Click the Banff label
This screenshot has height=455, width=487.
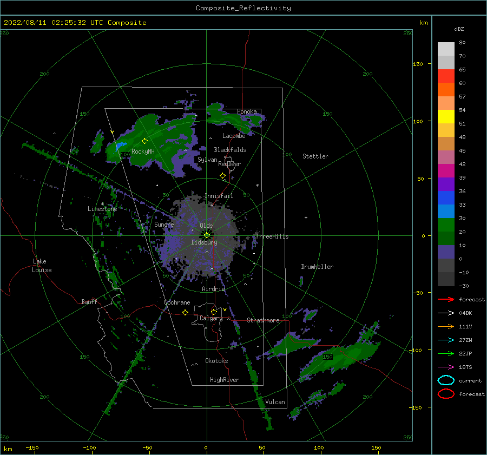89,301
